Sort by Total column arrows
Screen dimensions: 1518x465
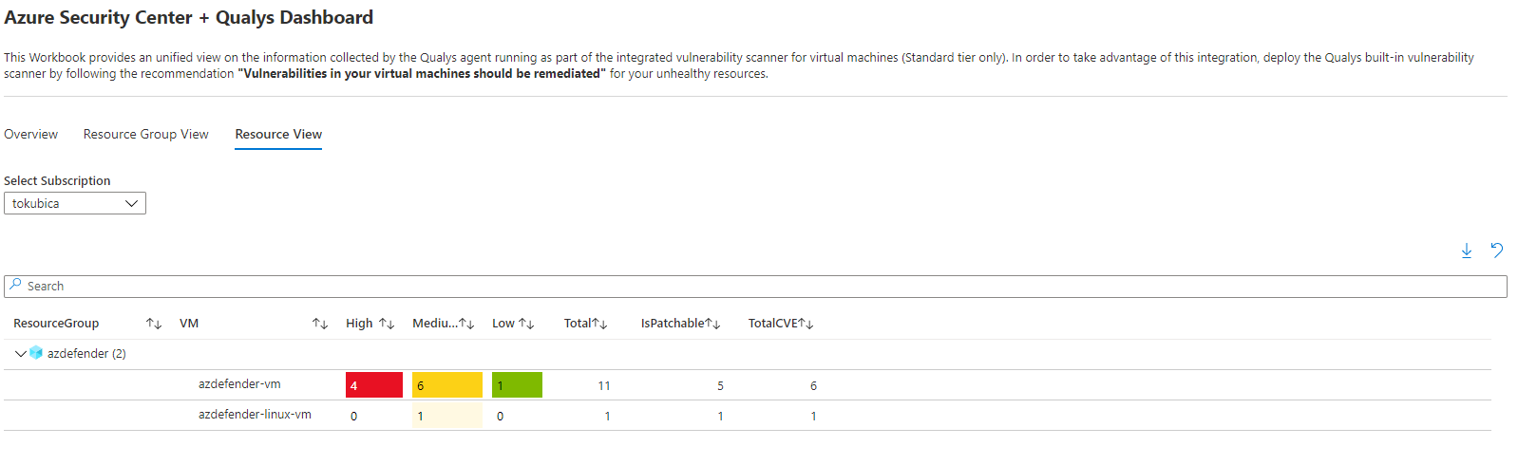tap(599, 324)
